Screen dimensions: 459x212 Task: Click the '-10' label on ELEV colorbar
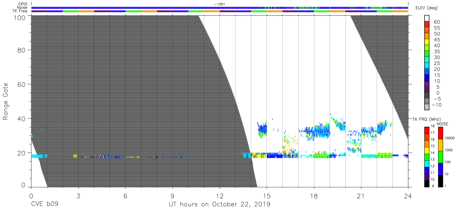click(x=436, y=105)
